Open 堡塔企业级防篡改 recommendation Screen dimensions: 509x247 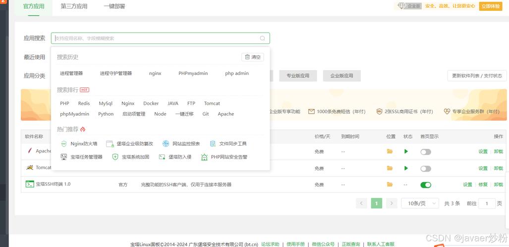point(129,143)
